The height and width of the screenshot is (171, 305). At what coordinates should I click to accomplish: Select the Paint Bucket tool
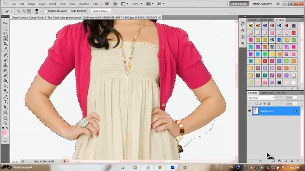point(5,81)
